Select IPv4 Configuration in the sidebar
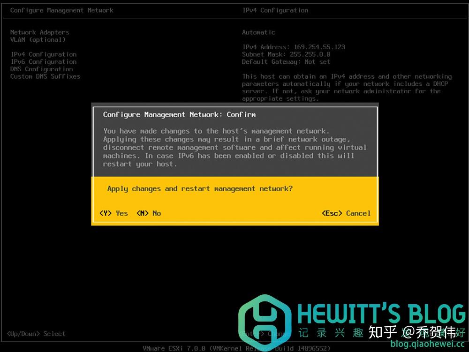469x352 pixels. coord(43,54)
